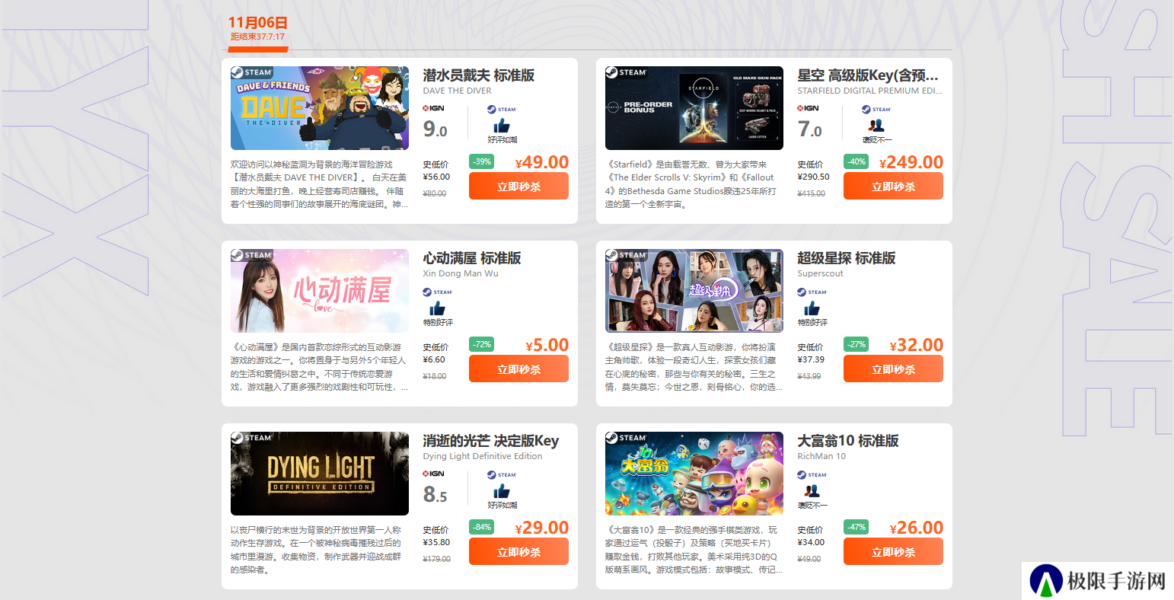Click the Superscout subtitle
This screenshot has width=1174, height=600.
(821, 273)
